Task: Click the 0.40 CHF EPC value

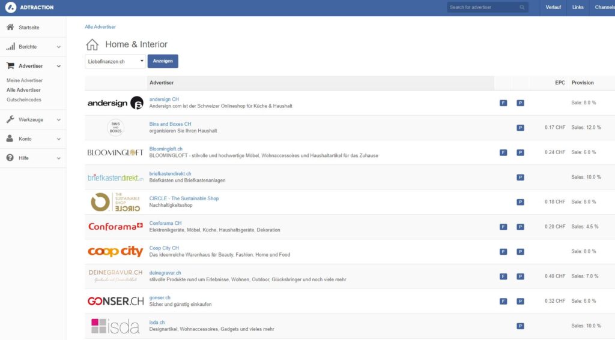Action: point(555,276)
